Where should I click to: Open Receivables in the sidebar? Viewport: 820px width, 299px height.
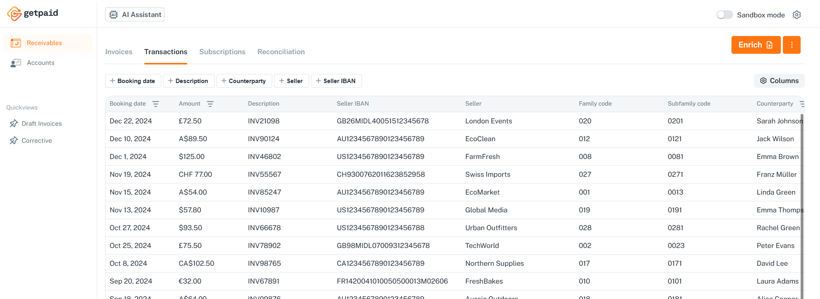[48, 43]
